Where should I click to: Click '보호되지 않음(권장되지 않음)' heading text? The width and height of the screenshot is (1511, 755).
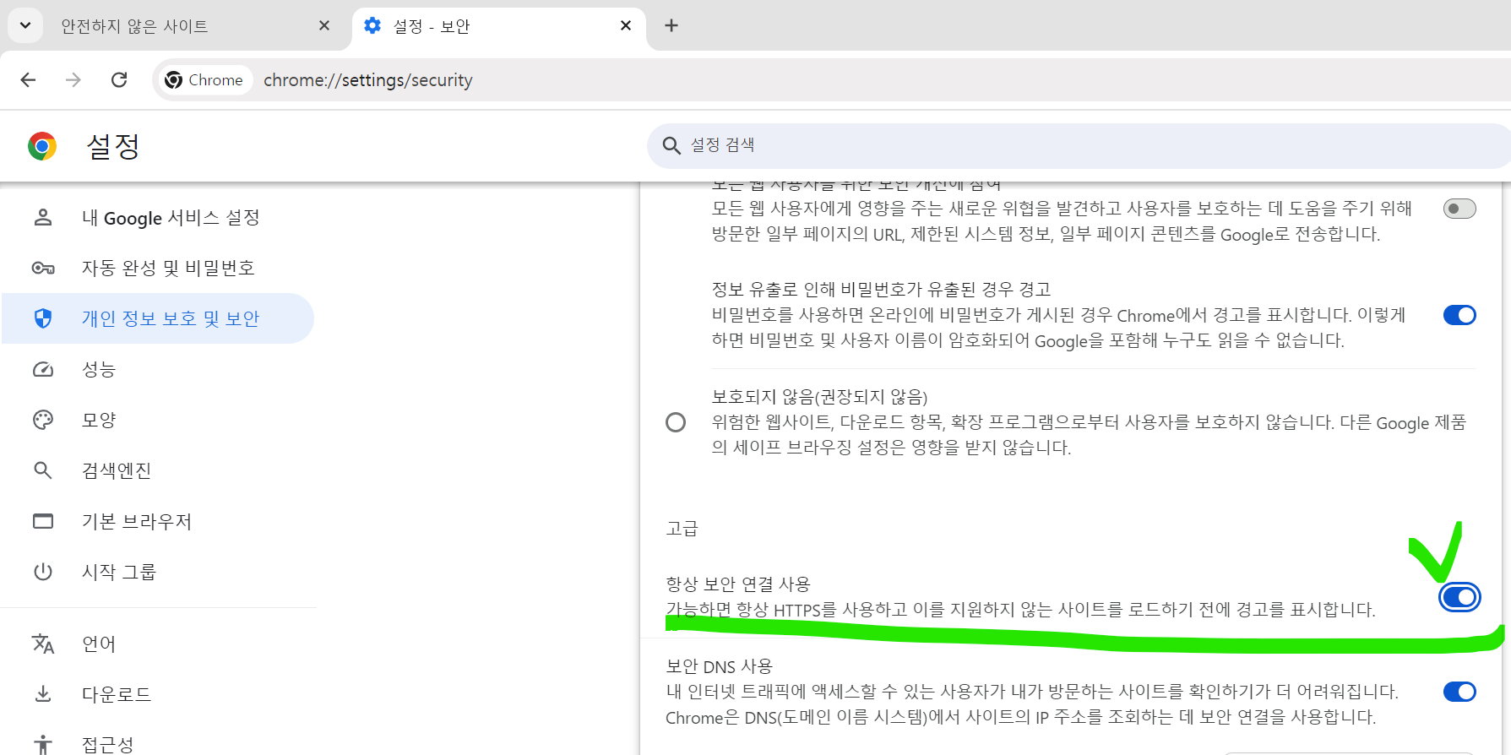point(819,396)
